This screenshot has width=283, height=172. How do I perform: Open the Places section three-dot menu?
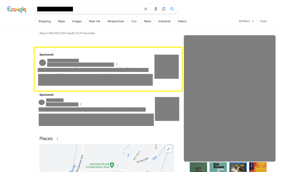(x=57, y=139)
